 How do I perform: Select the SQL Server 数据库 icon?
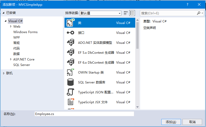pos(70,82)
